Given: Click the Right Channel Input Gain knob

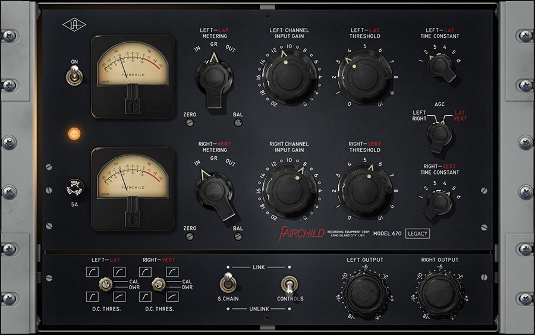Looking at the screenshot, I should coord(289,191).
